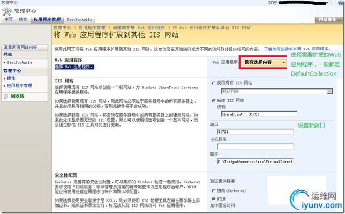Open the disabled 默认网站 dropdown
This screenshot has width=345, height=214.
tap(276, 92)
